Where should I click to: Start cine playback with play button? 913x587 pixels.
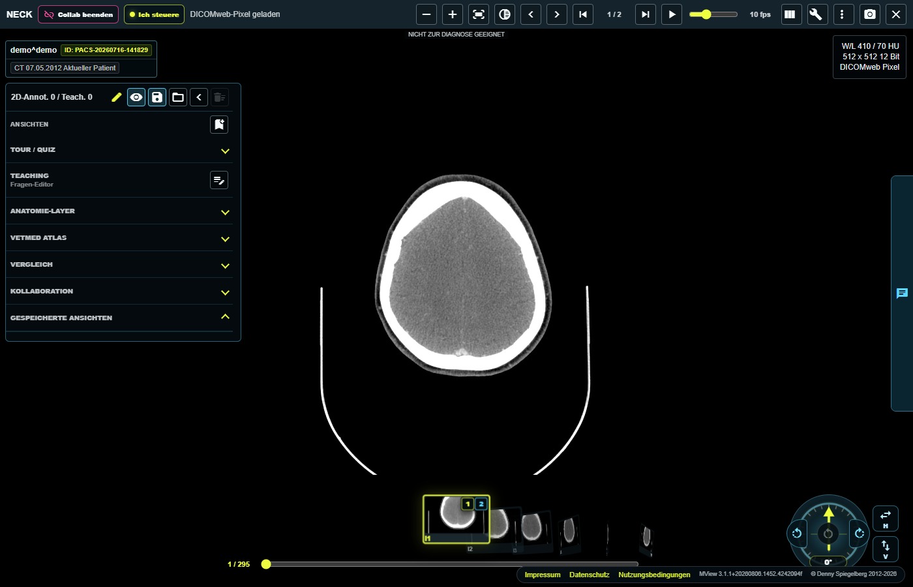[x=672, y=14]
